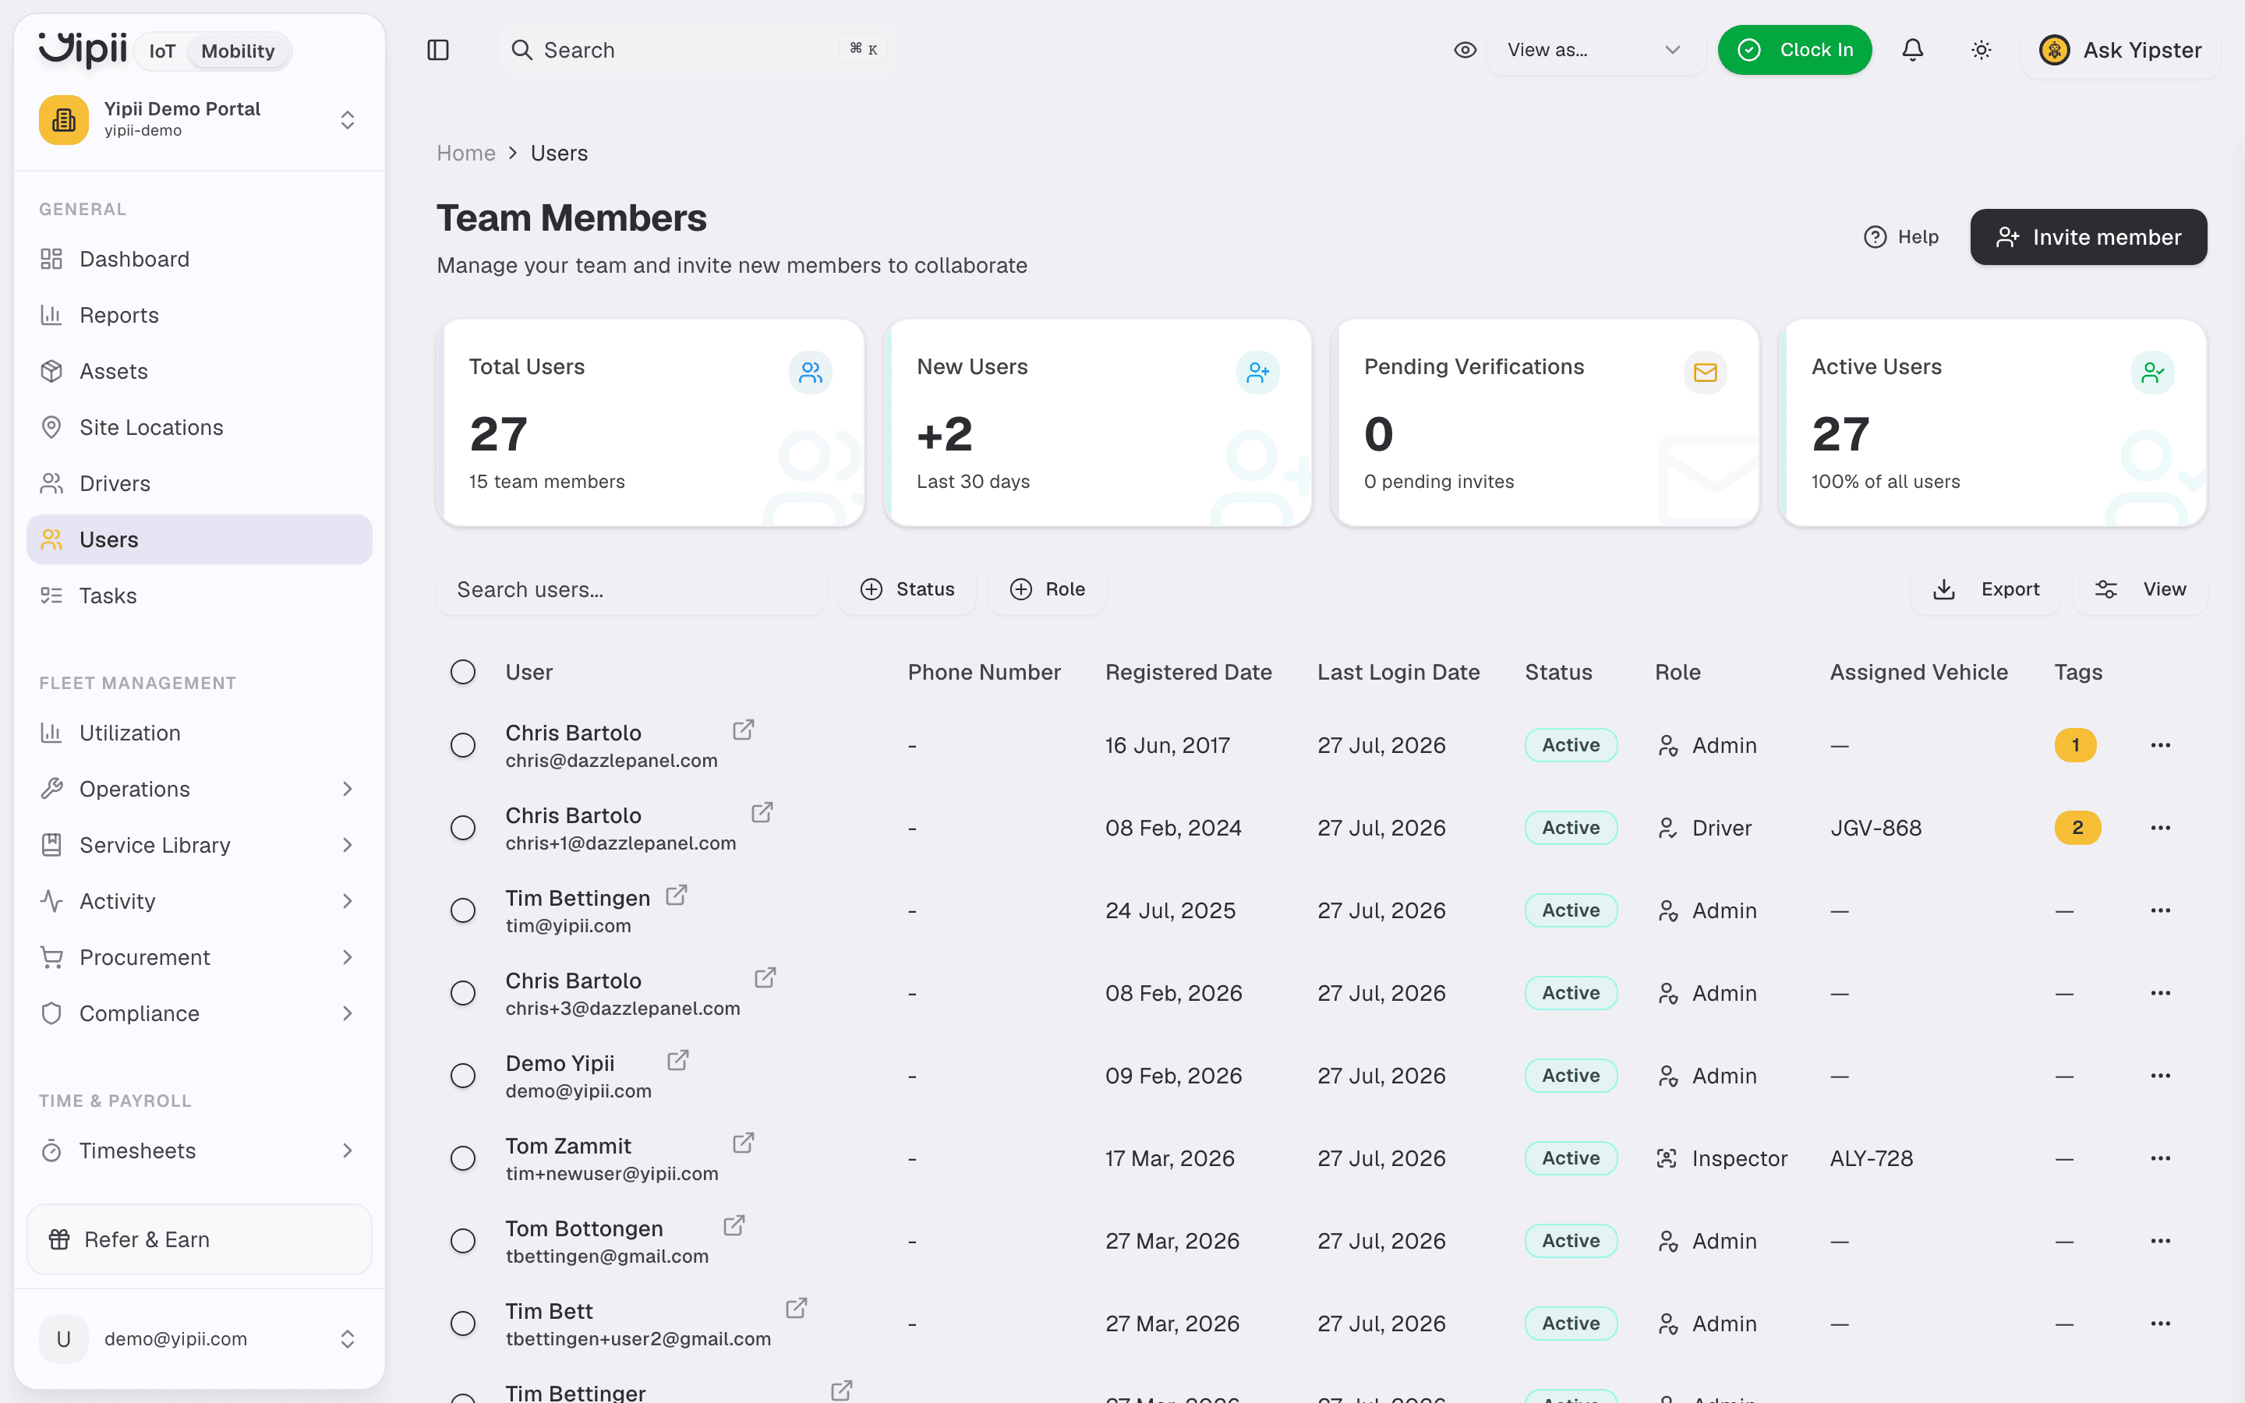Click the Invite member button

pos(2088,237)
